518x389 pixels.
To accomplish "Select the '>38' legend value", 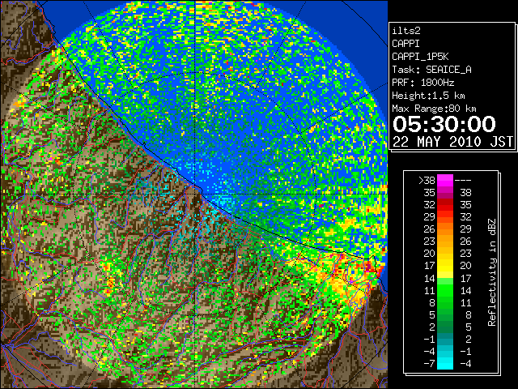I will pyautogui.click(x=427, y=181).
